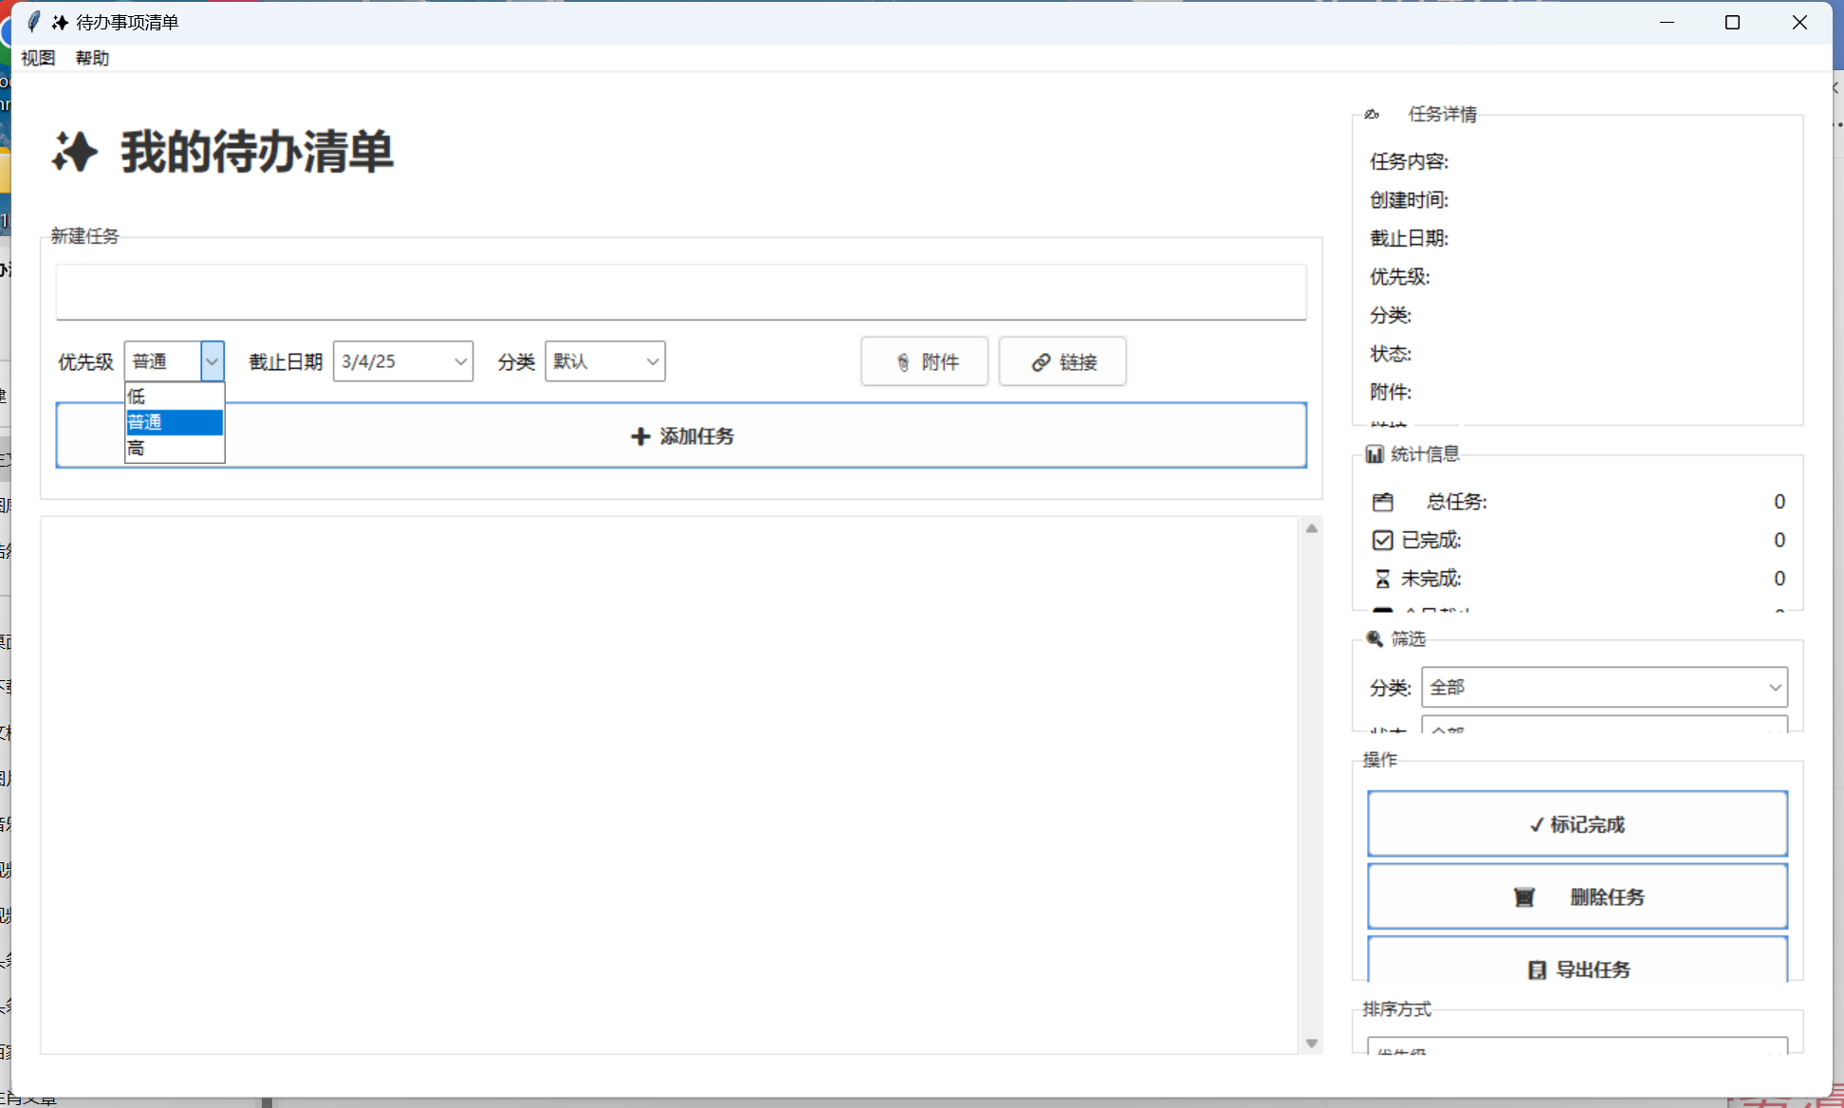Click the magnifier icon beside 筛选
1844x1108 pixels.
click(1374, 638)
